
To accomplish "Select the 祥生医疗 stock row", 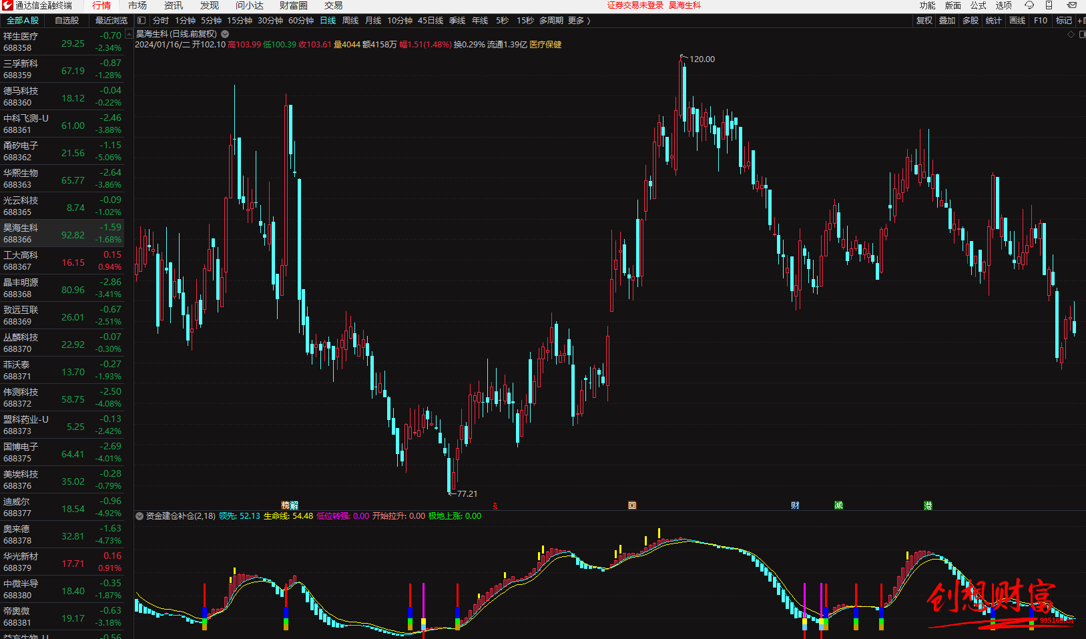I will pos(62,42).
